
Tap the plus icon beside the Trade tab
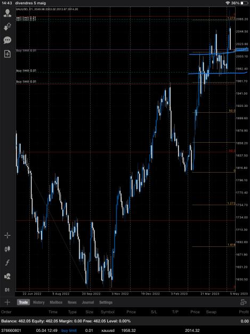(x=7, y=302)
